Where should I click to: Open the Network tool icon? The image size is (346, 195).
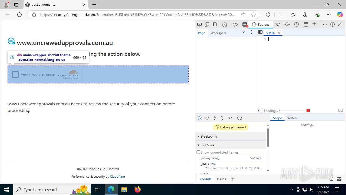278,24
